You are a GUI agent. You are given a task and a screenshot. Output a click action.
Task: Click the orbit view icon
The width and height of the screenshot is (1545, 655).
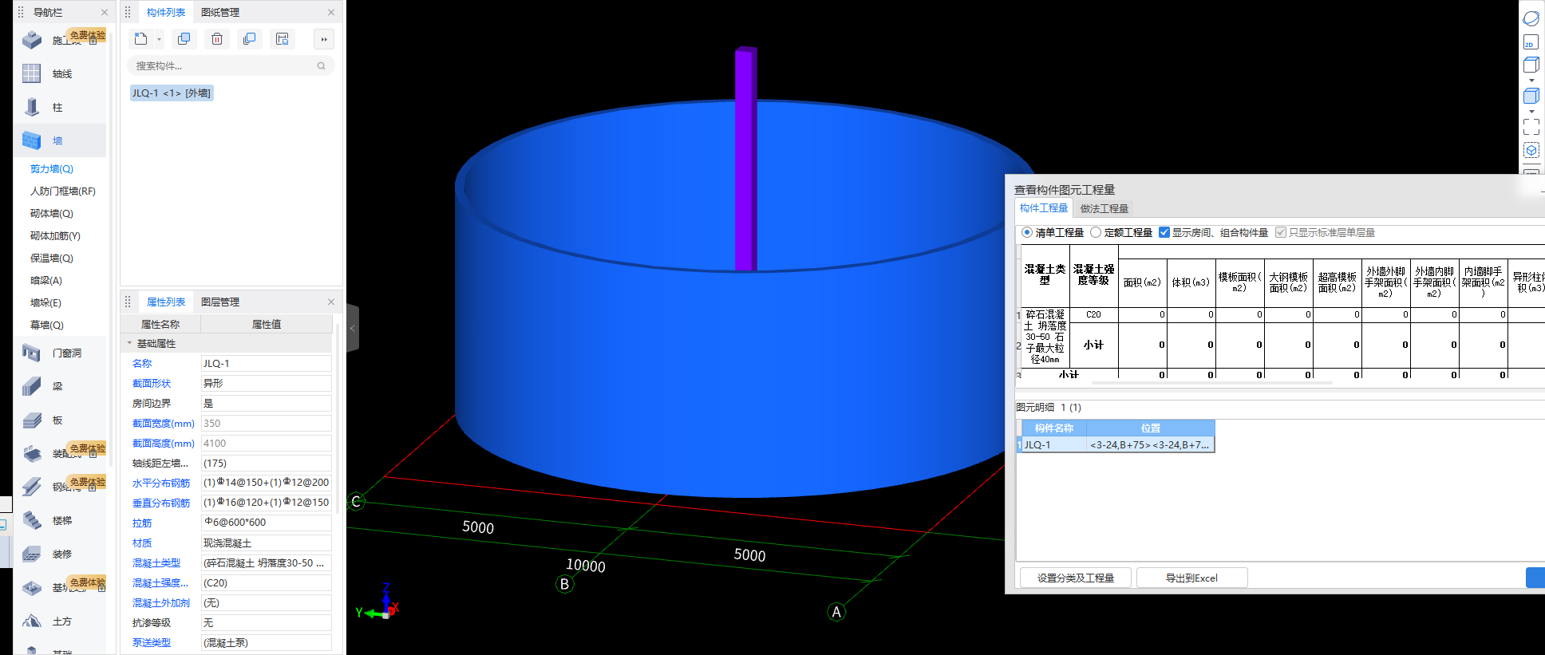pyautogui.click(x=1531, y=18)
